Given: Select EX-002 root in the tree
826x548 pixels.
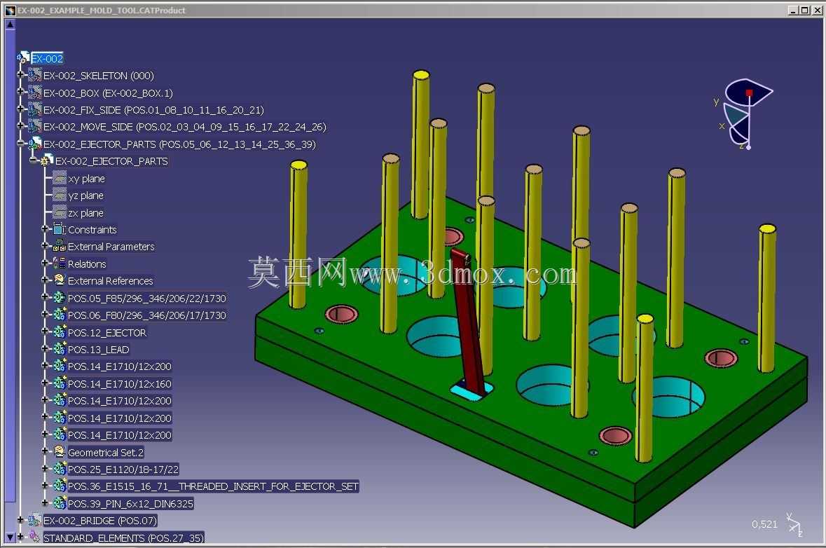Looking at the screenshot, I should [x=47, y=58].
